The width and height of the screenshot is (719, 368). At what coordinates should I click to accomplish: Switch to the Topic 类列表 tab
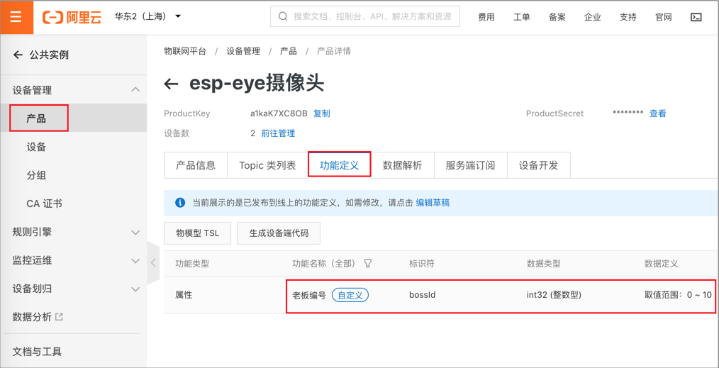(267, 165)
